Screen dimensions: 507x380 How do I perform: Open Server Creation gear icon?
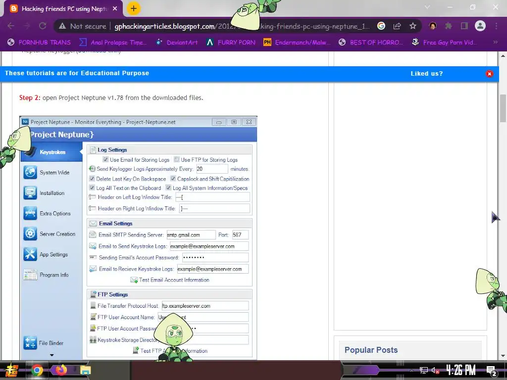[30, 234]
